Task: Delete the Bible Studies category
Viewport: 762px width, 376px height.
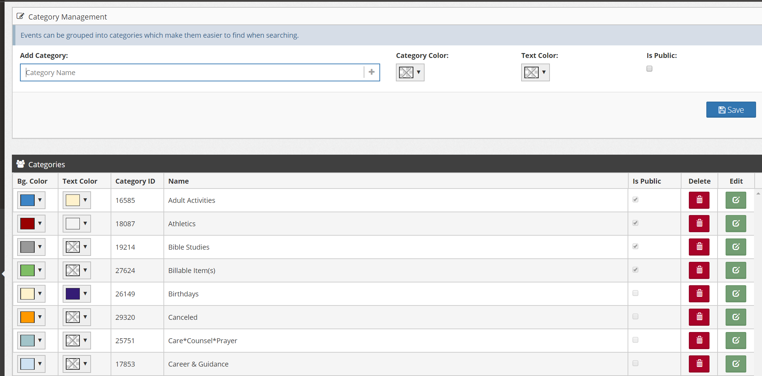Action: click(x=699, y=247)
